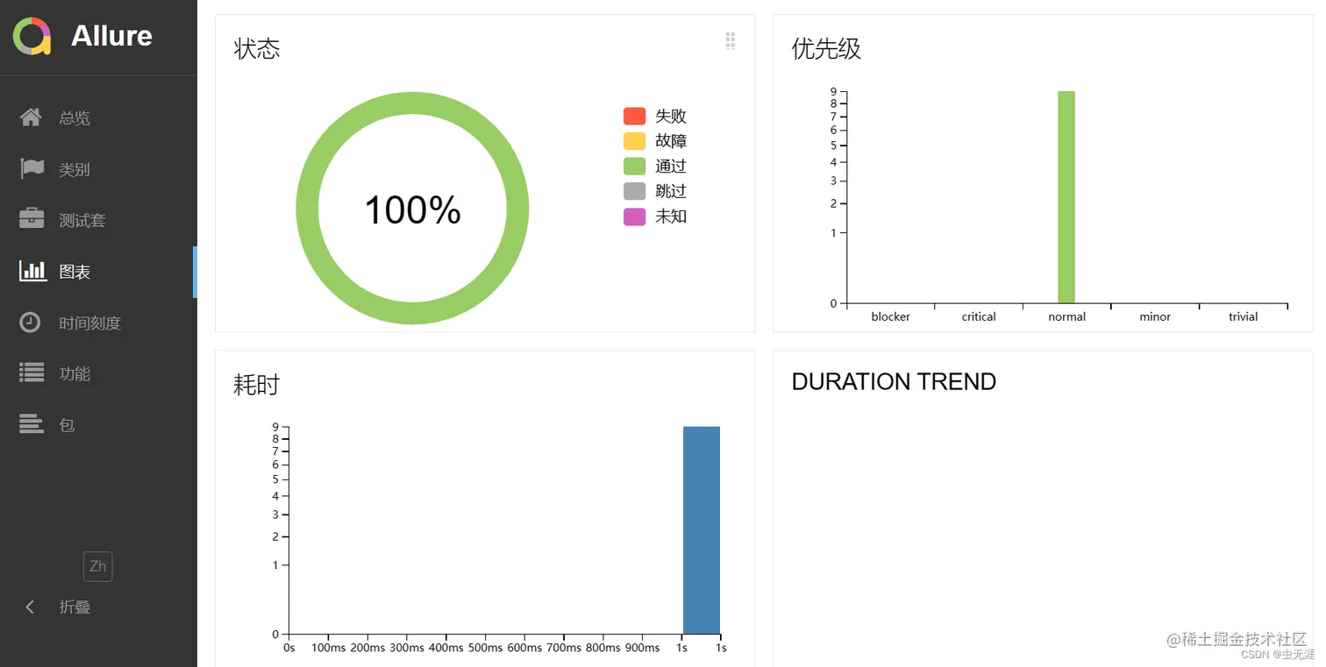The width and height of the screenshot is (1326, 667).
Task: Click the 100% text in the donut
Action: (x=412, y=210)
